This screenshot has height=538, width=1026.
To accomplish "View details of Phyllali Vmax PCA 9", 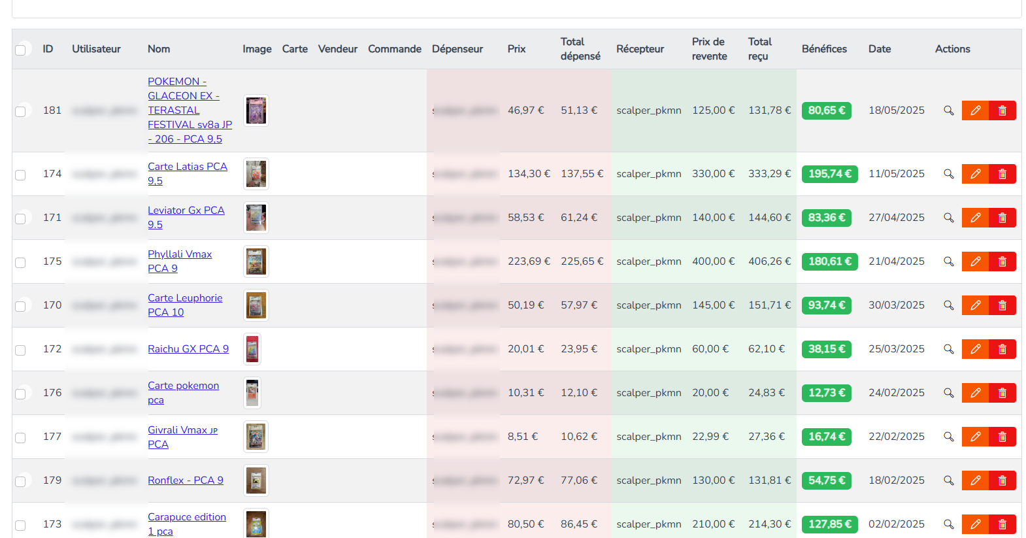I will (x=948, y=261).
